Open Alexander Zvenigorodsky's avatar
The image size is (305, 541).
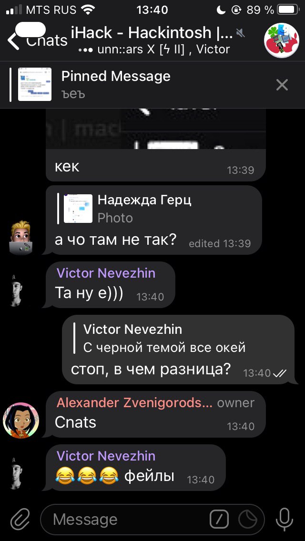[x=20, y=420]
